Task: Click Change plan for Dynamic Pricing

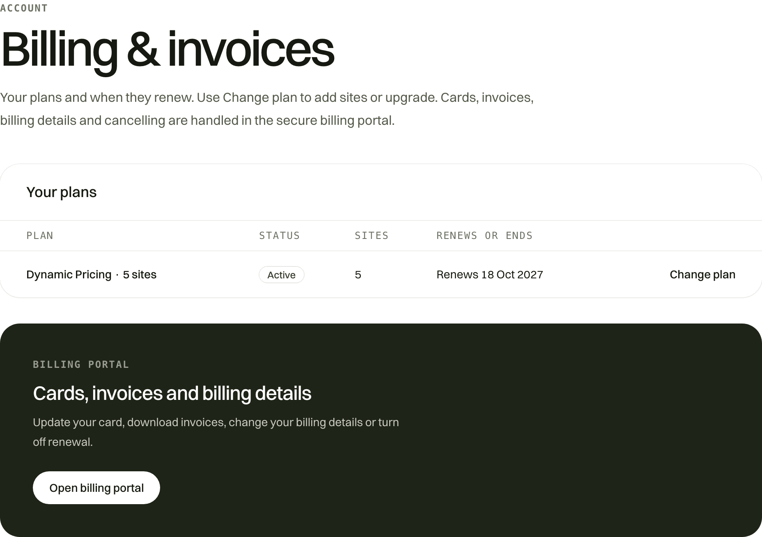Action: [x=702, y=275]
